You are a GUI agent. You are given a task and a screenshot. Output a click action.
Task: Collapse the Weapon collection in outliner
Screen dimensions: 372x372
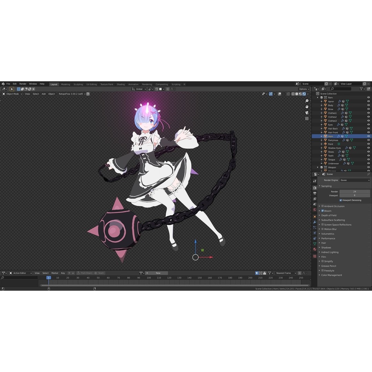318,167
